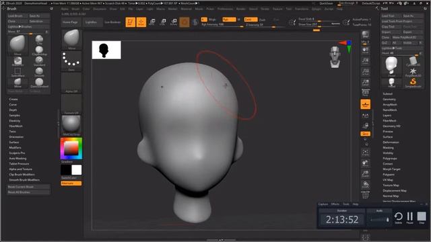
Task: Select the PolyMesh3D star tool
Action: tap(413, 72)
